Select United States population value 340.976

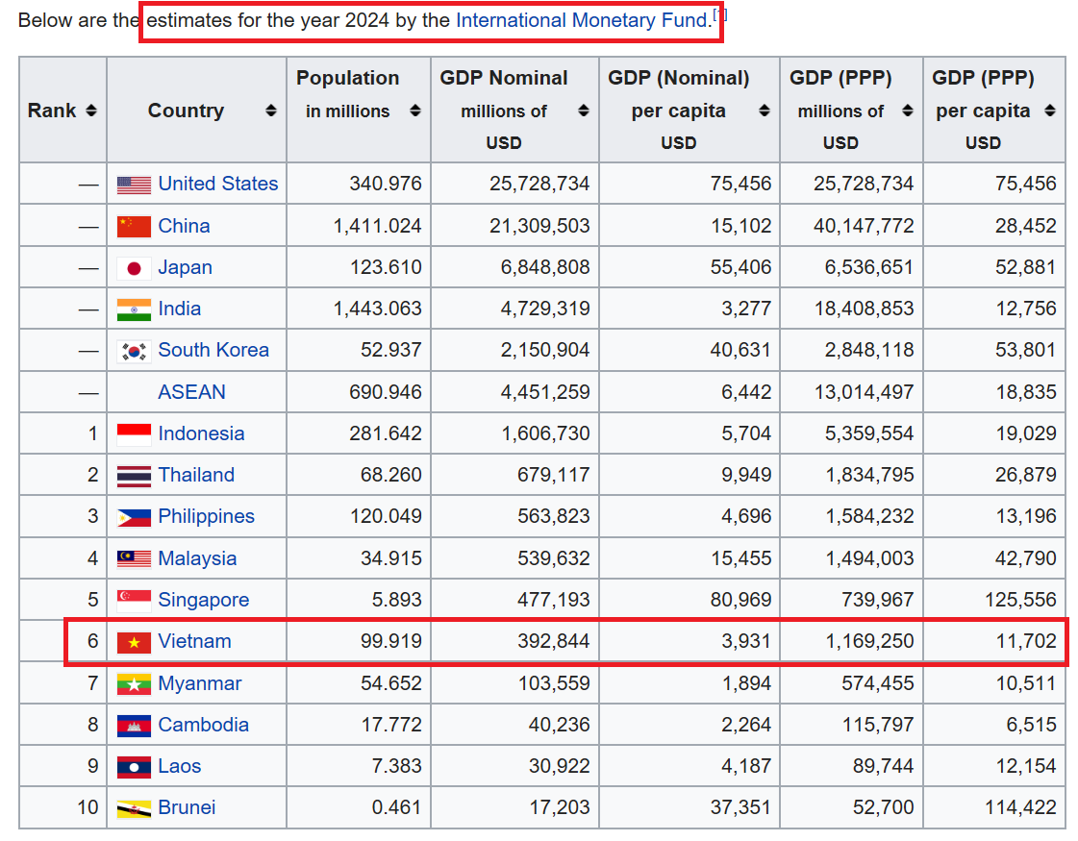click(385, 184)
